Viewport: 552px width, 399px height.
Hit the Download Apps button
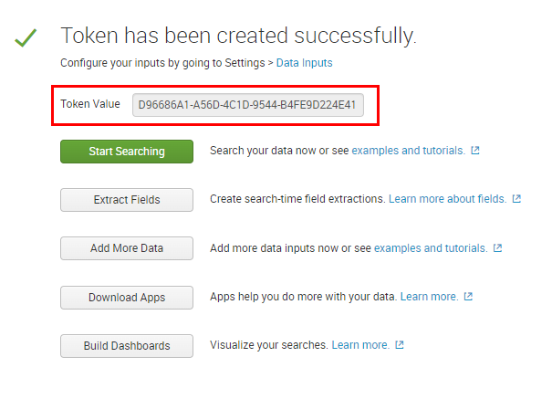pyautogui.click(x=127, y=297)
